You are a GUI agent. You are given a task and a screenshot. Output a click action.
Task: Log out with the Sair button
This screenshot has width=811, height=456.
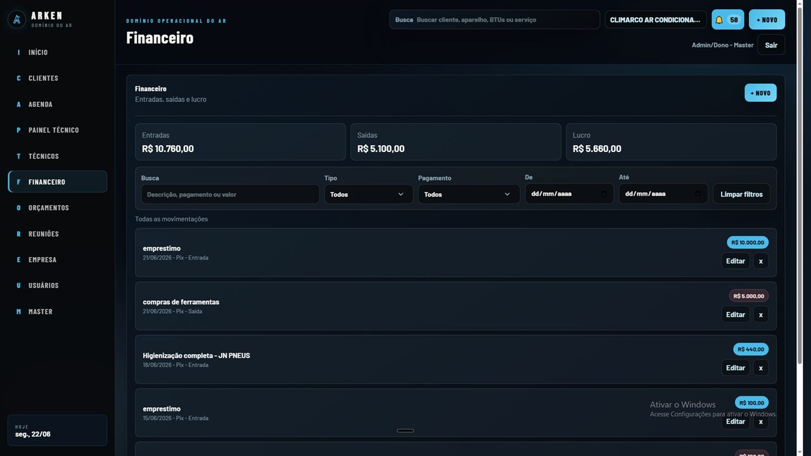point(771,45)
